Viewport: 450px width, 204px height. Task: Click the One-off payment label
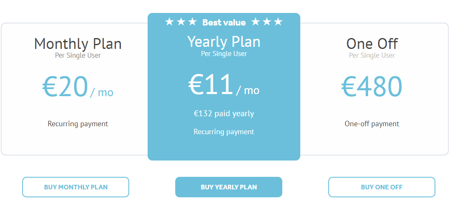coord(372,124)
